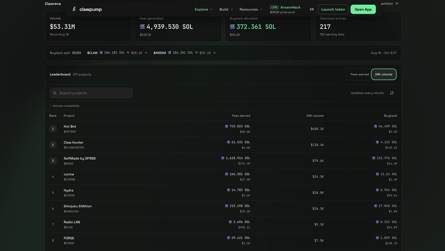Switch leaderboard to 24h volume view

click(x=383, y=74)
